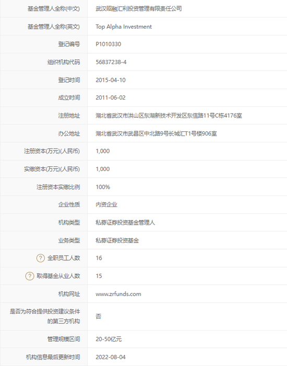Image resolution: width=287 pixels, height=366 pixels.
Task: Click organization code 56837238-4
Action: (x=111, y=62)
